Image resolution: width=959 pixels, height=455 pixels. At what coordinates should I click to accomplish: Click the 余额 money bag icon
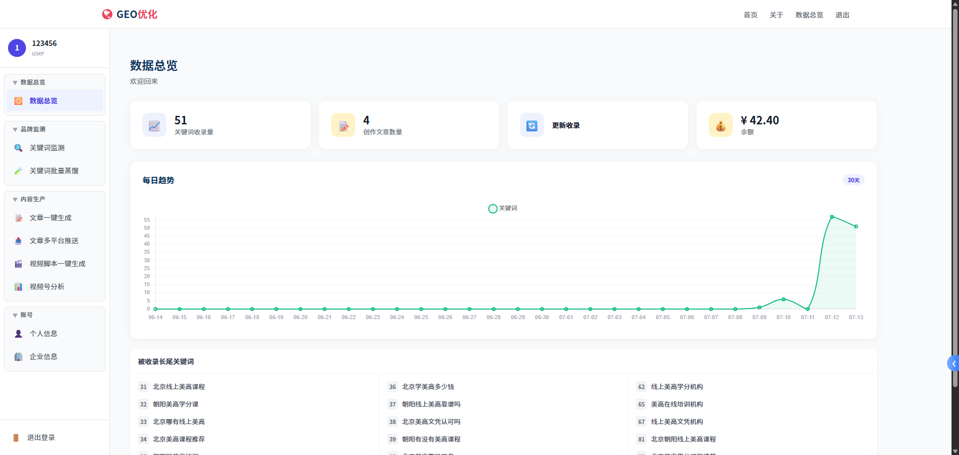pyautogui.click(x=721, y=125)
